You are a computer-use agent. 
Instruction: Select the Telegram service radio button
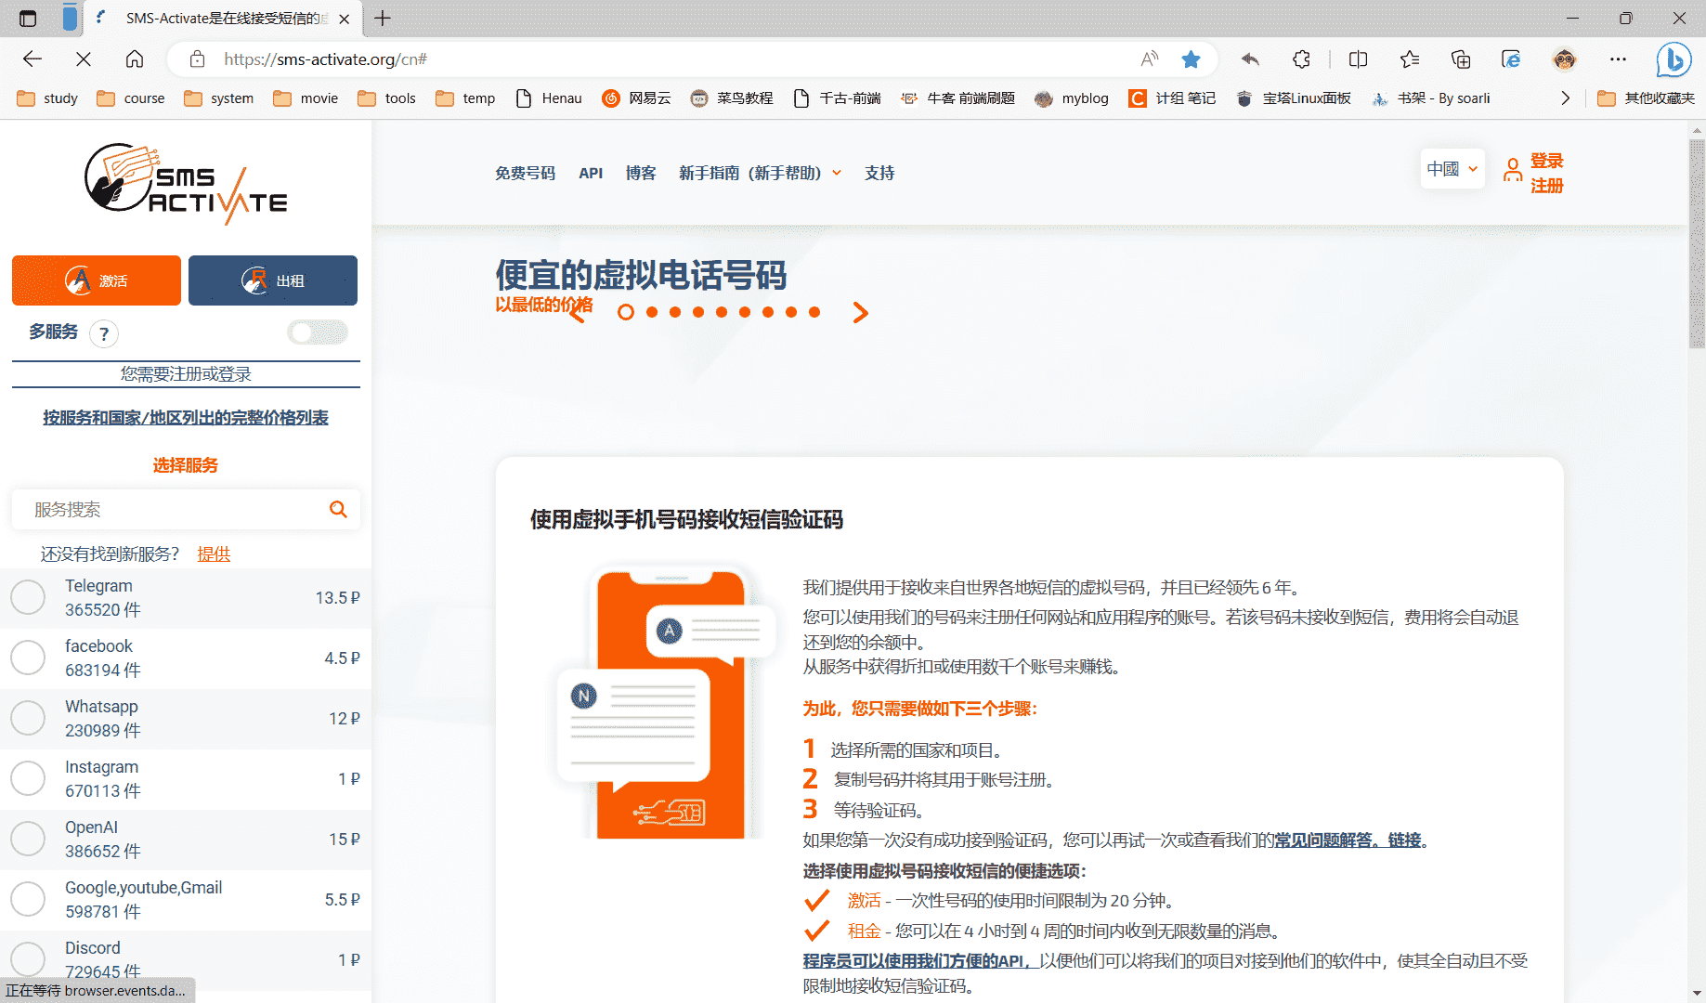coord(28,597)
